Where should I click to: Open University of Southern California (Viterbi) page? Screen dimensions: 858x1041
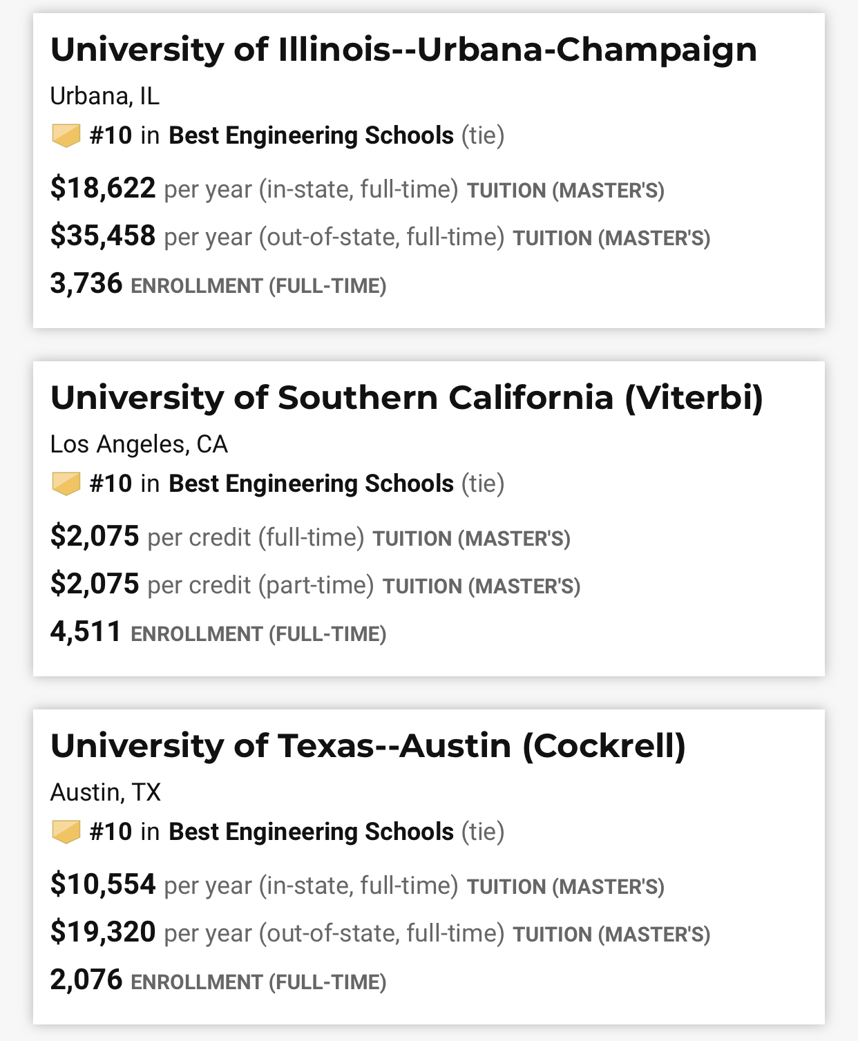pyautogui.click(x=406, y=398)
